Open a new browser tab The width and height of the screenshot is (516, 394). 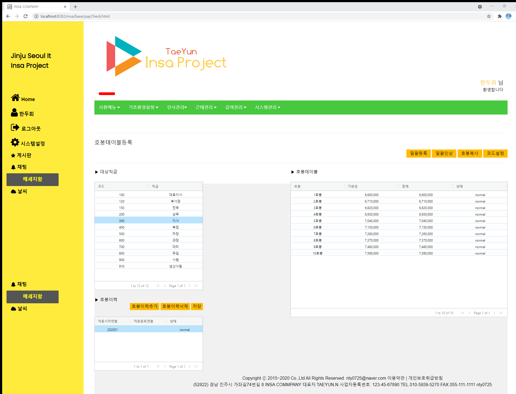(x=75, y=7)
